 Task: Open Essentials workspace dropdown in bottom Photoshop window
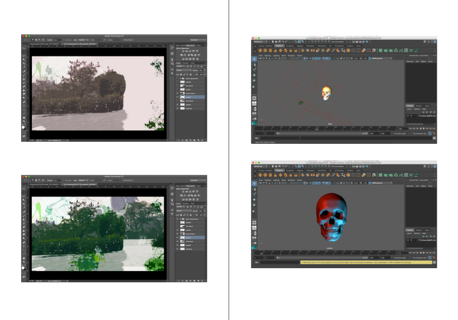point(198,180)
